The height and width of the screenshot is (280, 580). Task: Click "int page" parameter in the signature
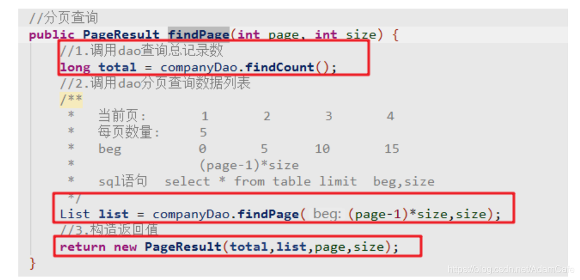(268, 35)
